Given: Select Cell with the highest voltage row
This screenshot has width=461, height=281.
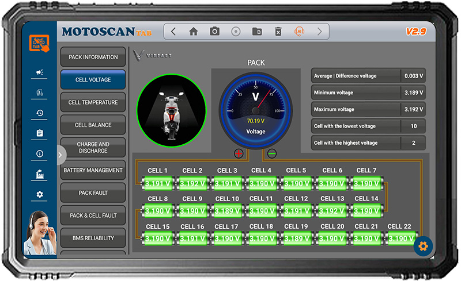Looking at the screenshot, I should (x=368, y=143).
